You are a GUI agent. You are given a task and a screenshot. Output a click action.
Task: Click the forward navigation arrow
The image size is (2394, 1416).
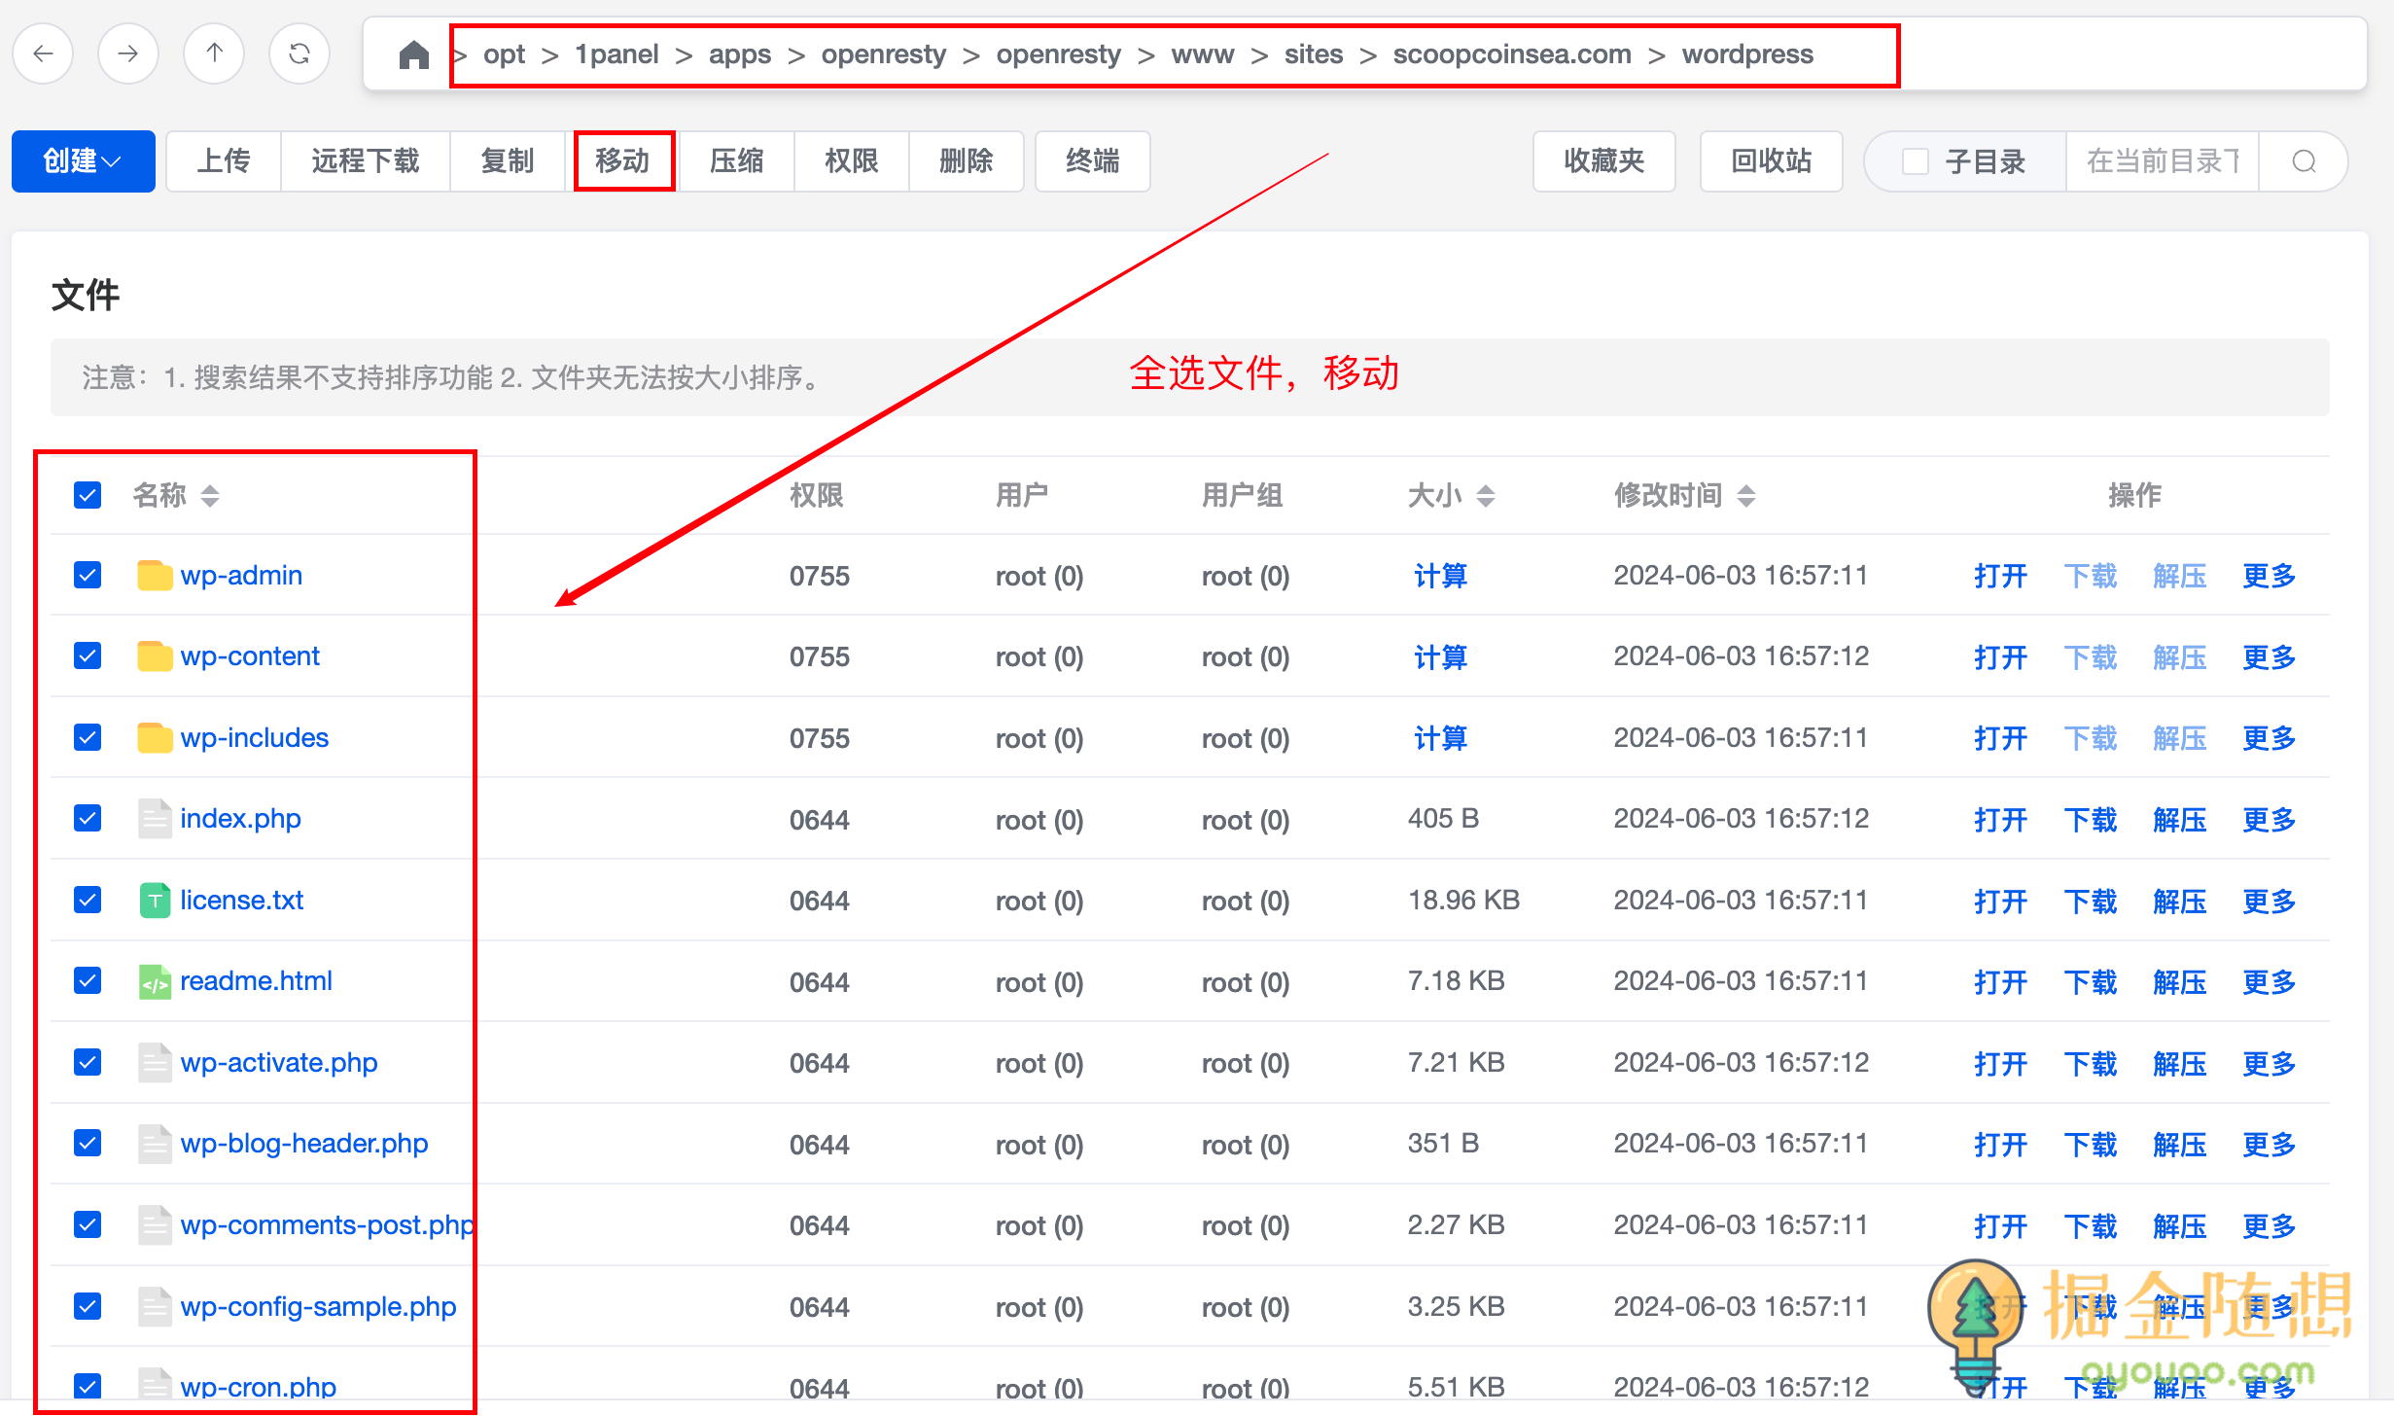click(x=127, y=53)
